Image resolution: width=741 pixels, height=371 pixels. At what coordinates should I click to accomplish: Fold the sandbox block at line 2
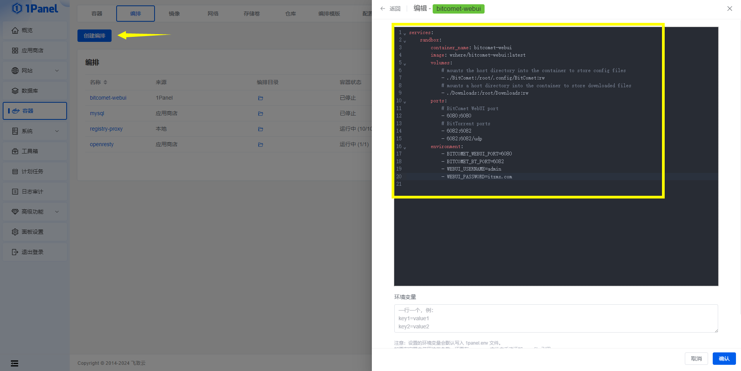(x=405, y=41)
